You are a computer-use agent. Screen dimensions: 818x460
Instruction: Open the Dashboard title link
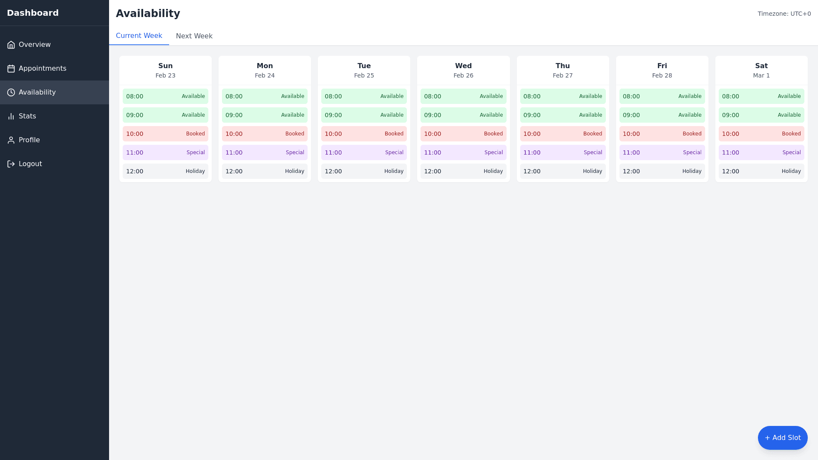33,13
